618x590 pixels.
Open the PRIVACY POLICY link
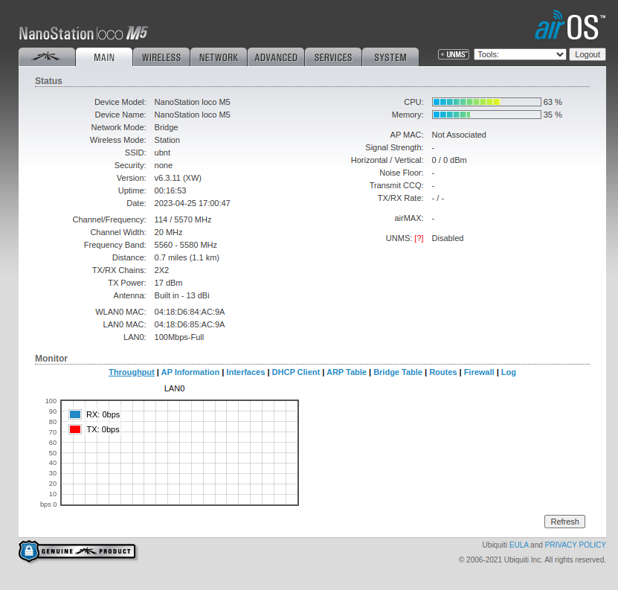pos(575,545)
